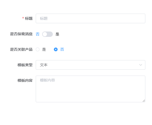Select the empty 是 radio circle for 是否关联产品
152x125 pixels.
pos(38,49)
